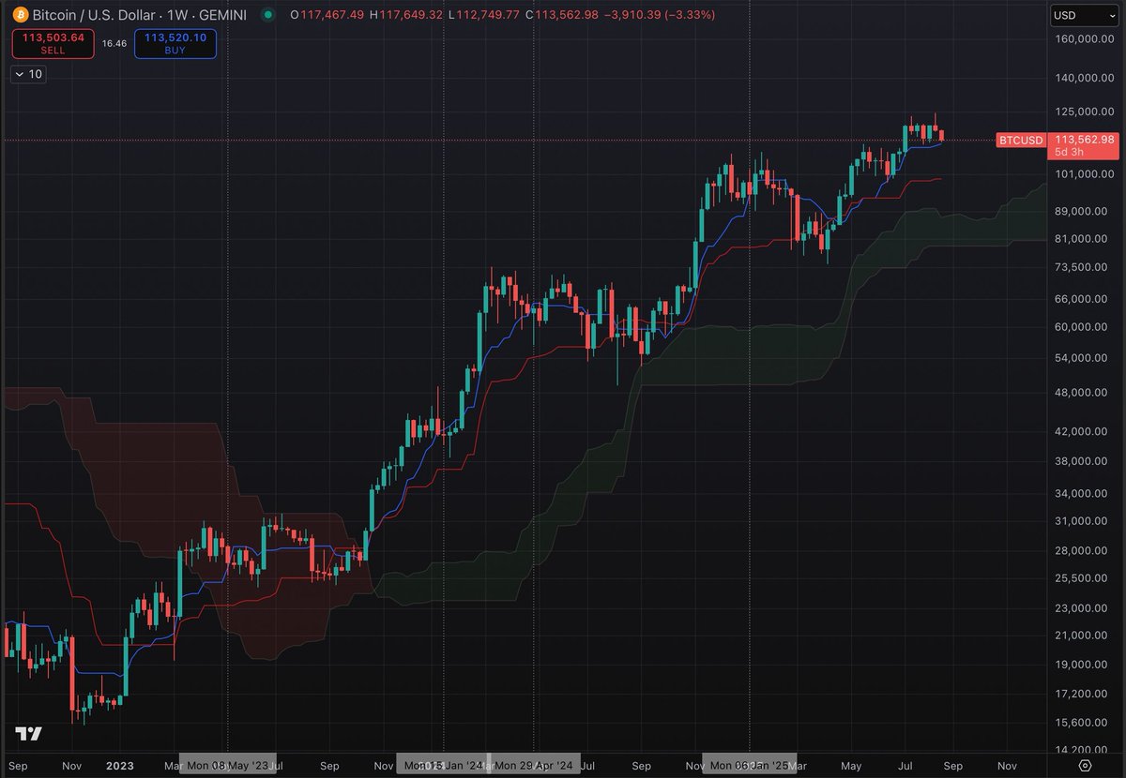The height and width of the screenshot is (778, 1126).
Task: Click the change value −3,910.39 (−3.33%)
Action: click(661, 15)
